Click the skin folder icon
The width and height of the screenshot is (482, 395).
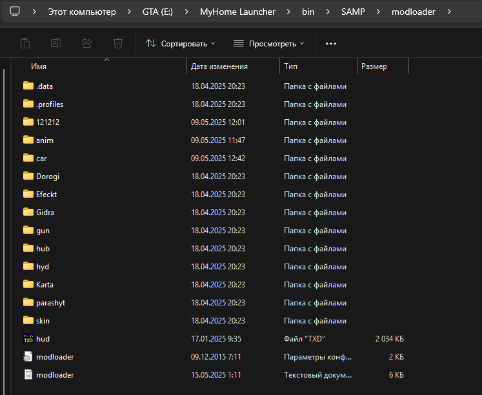coord(28,320)
